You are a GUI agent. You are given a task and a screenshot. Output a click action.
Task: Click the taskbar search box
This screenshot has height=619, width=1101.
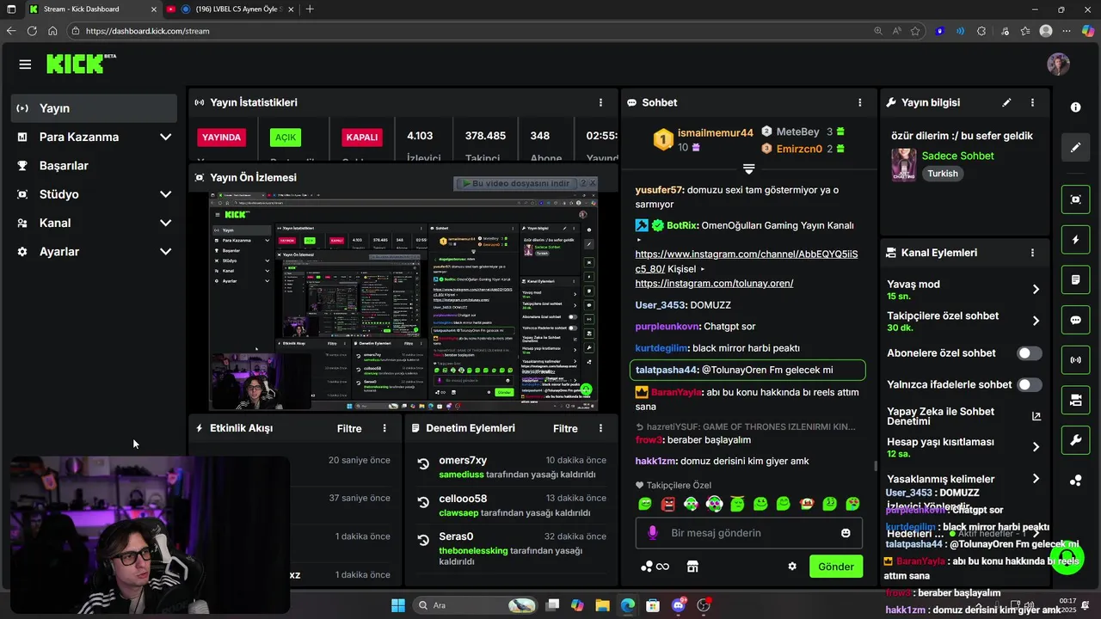(475, 605)
